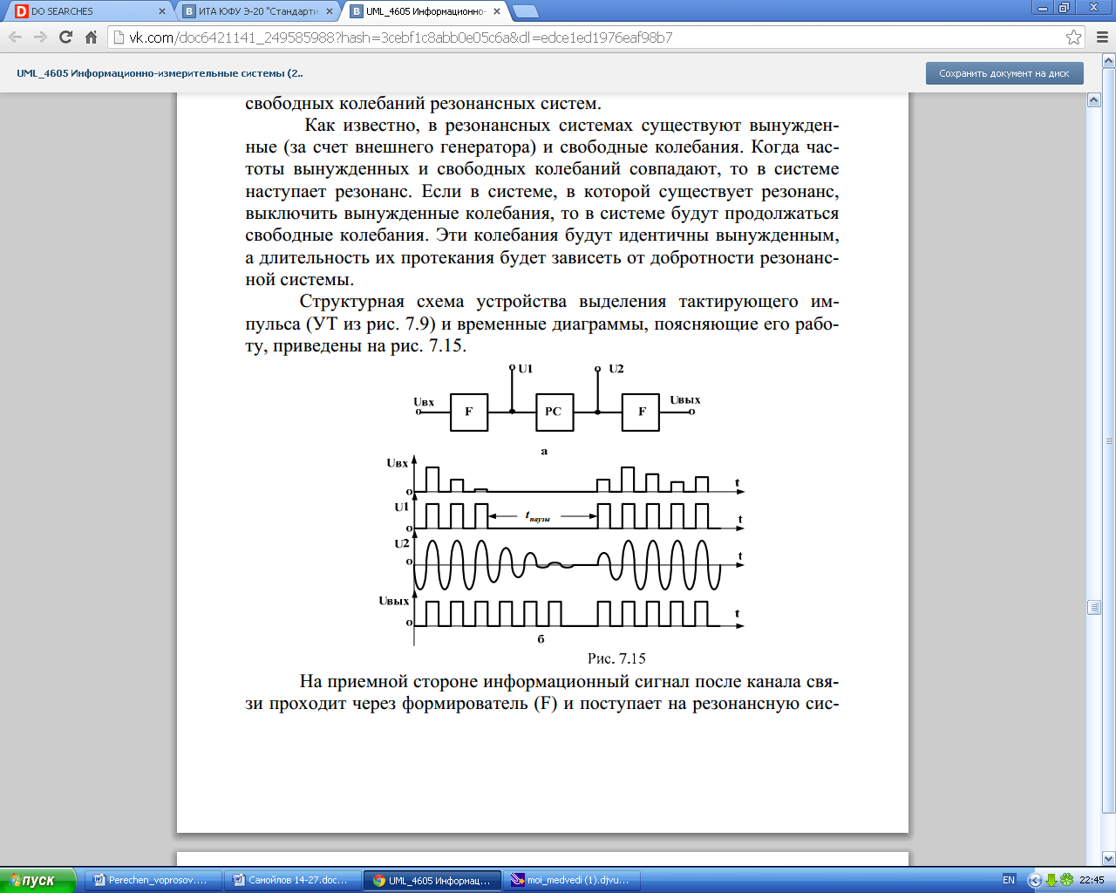Close the DO SEARCHES tab

[x=161, y=11]
